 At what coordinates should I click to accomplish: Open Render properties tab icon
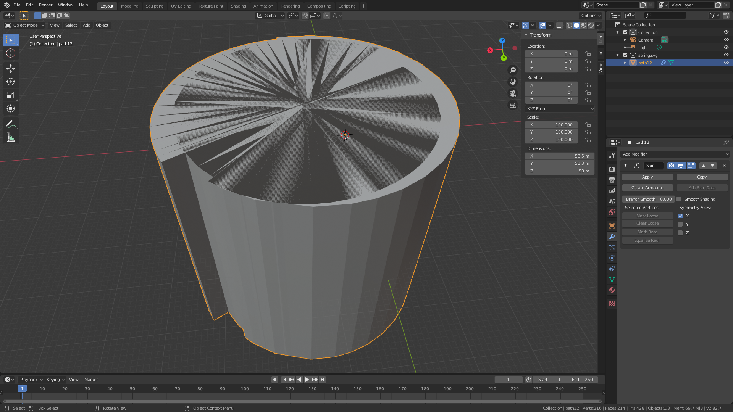point(612,169)
